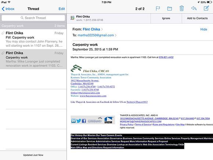Tap the Carpentry work subject line
Viewport: 213px width, 160px height.
click(85, 45)
